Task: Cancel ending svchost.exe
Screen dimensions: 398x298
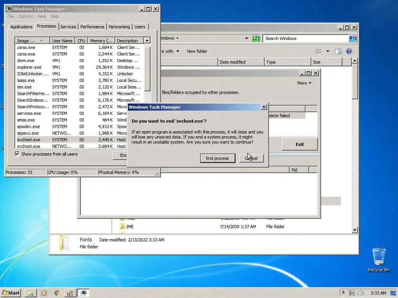Action: click(x=251, y=158)
